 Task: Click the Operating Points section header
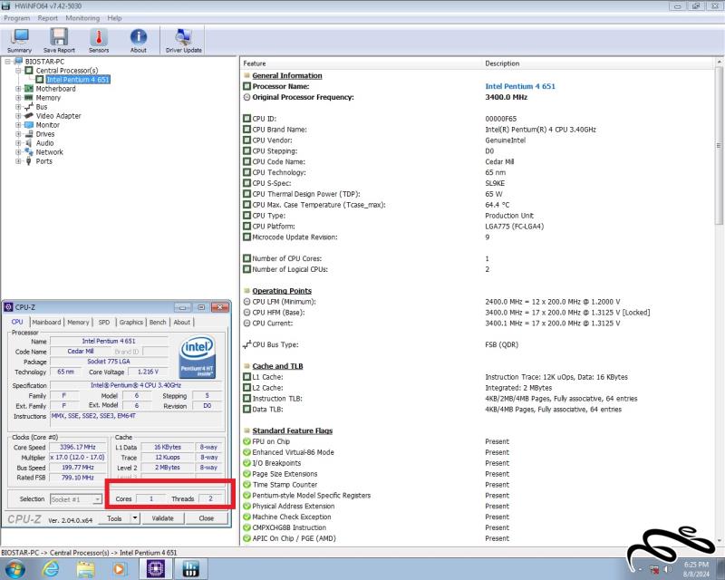click(282, 291)
